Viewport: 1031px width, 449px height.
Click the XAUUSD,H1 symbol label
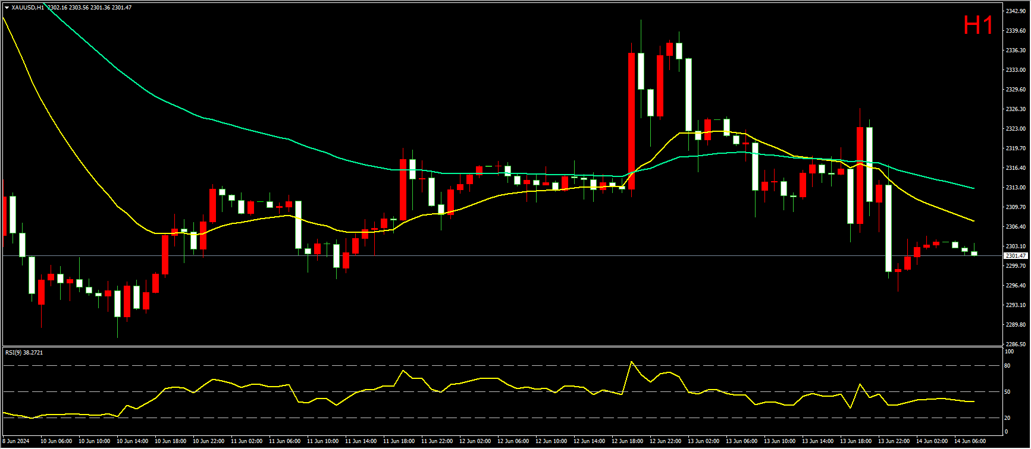(28, 8)
